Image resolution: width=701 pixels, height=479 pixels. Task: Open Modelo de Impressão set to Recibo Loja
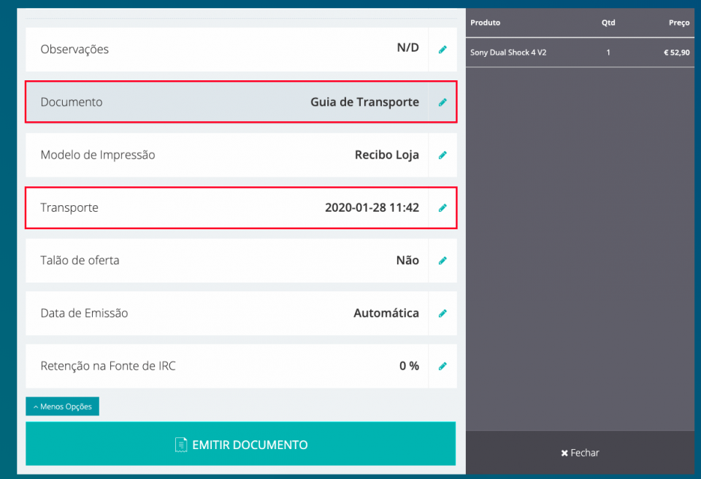coord(219,155)
